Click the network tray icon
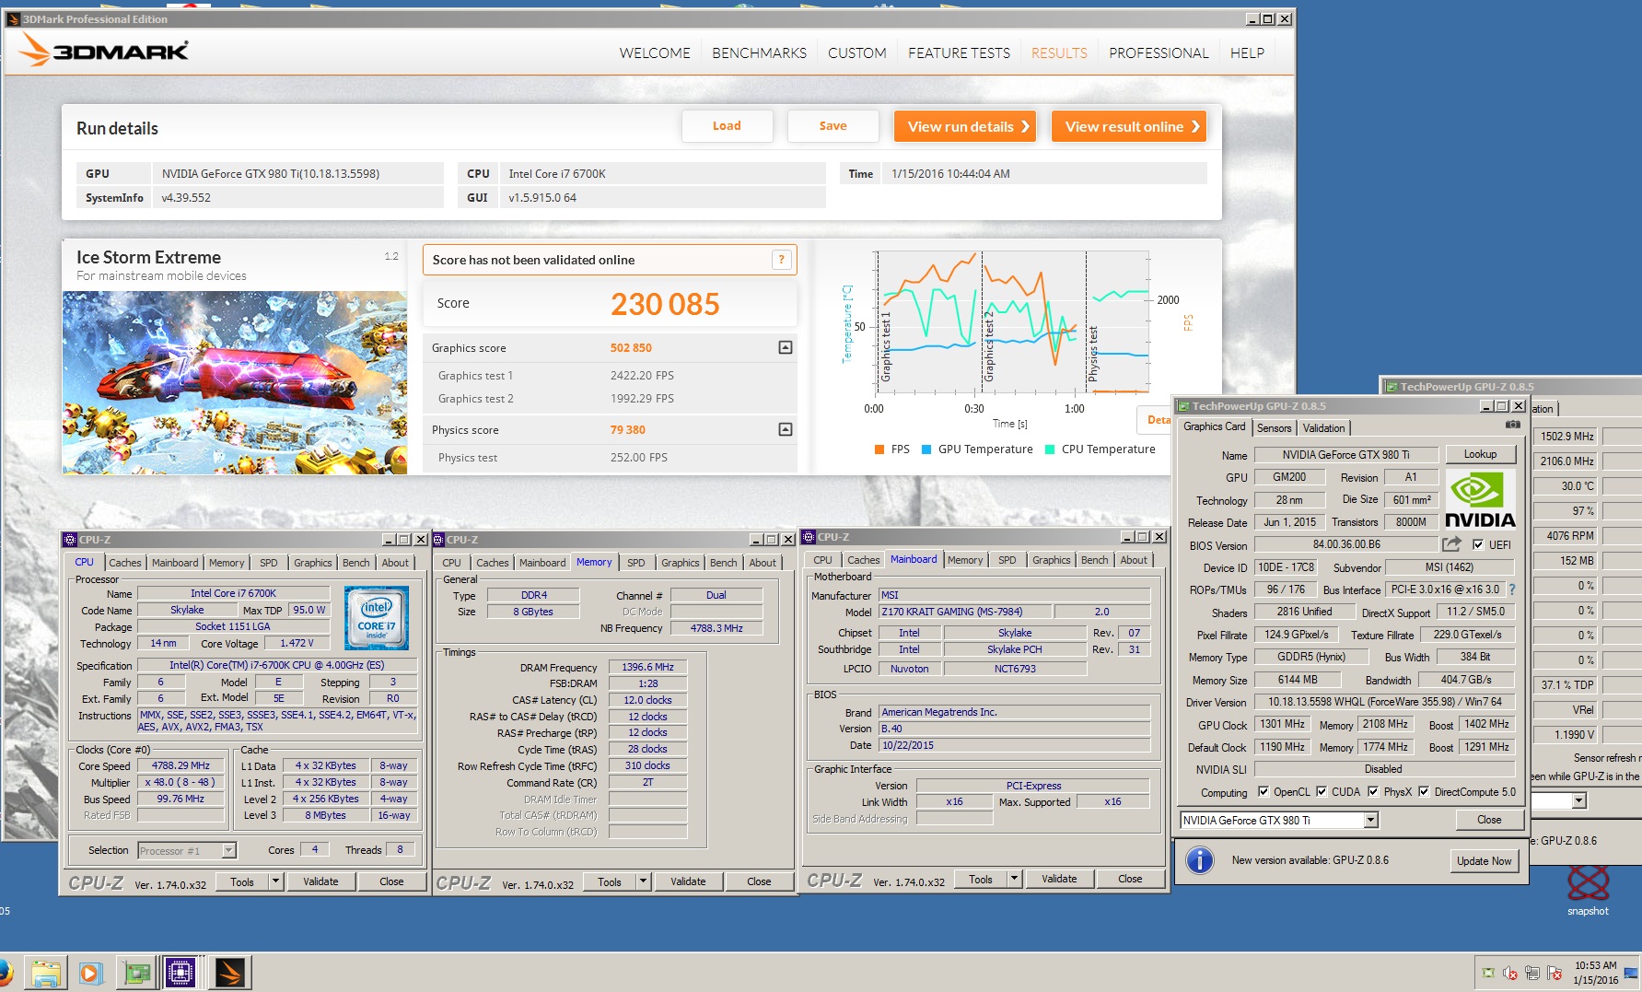This screenshot has width=1642, height=992. [1532, 973]
